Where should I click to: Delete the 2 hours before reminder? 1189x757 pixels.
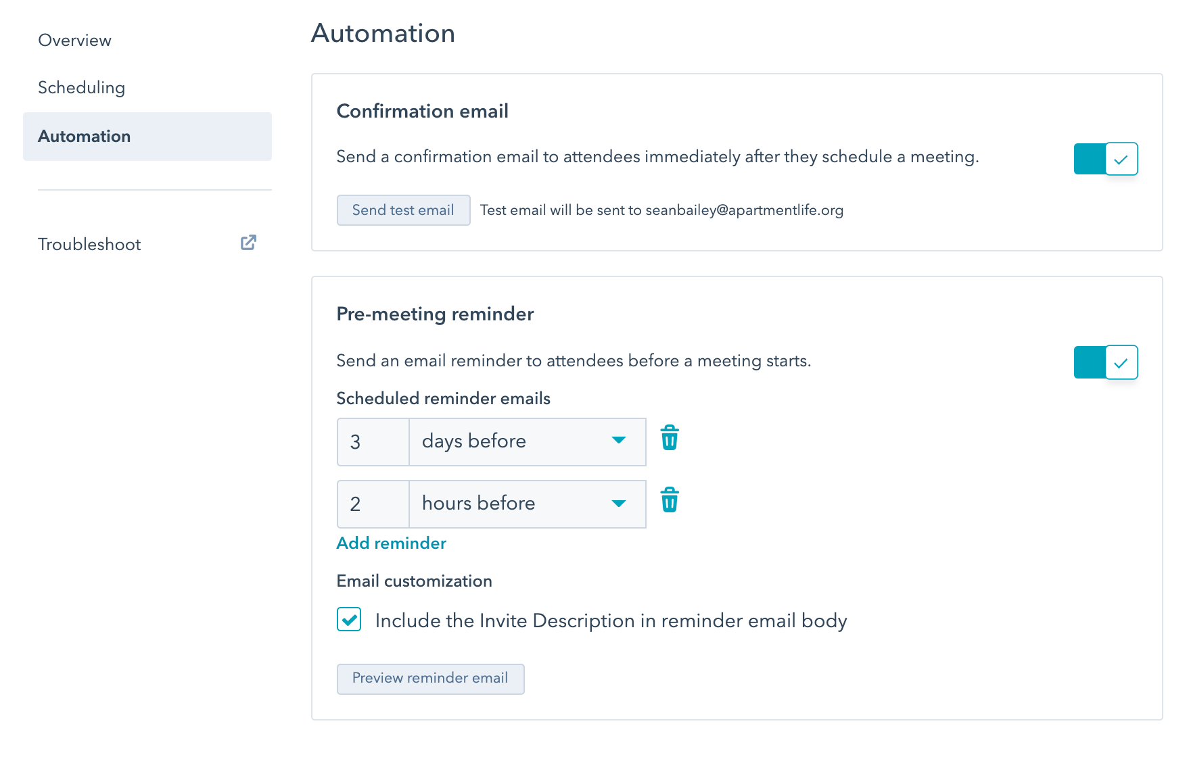tap(670, 500)
